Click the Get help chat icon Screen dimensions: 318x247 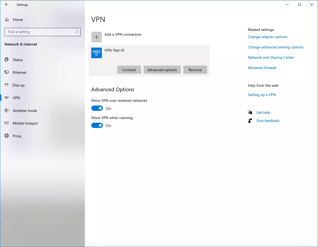pyautogui.click(x=250, y=112)
